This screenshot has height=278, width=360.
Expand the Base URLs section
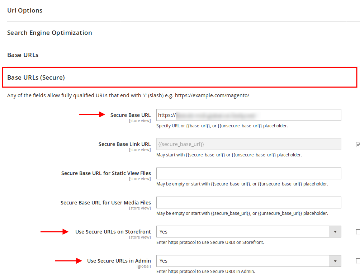point(23,55)
